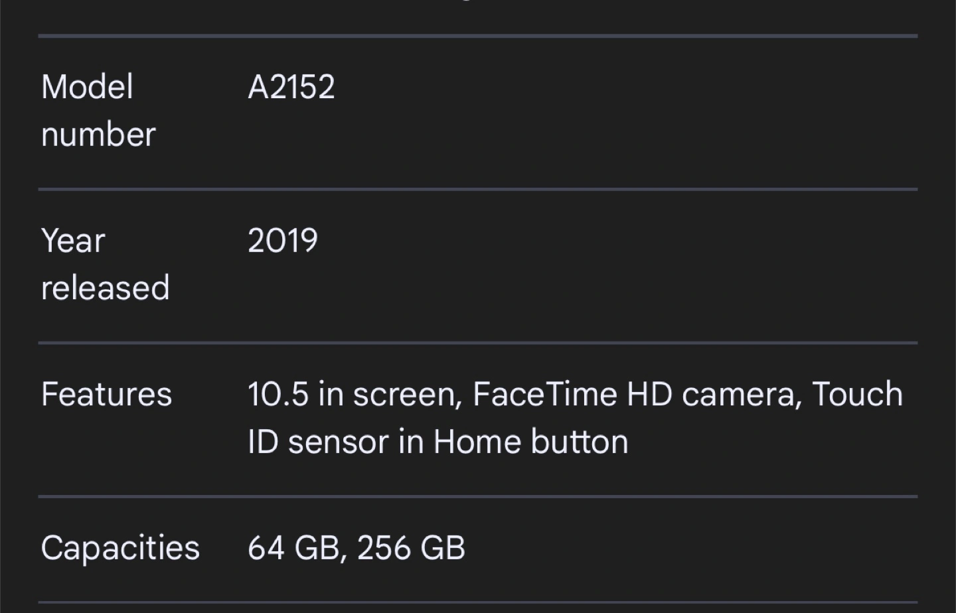Select the 256 GB capacity value
Viewport: 956px width, 613px height.
[411, 548]
